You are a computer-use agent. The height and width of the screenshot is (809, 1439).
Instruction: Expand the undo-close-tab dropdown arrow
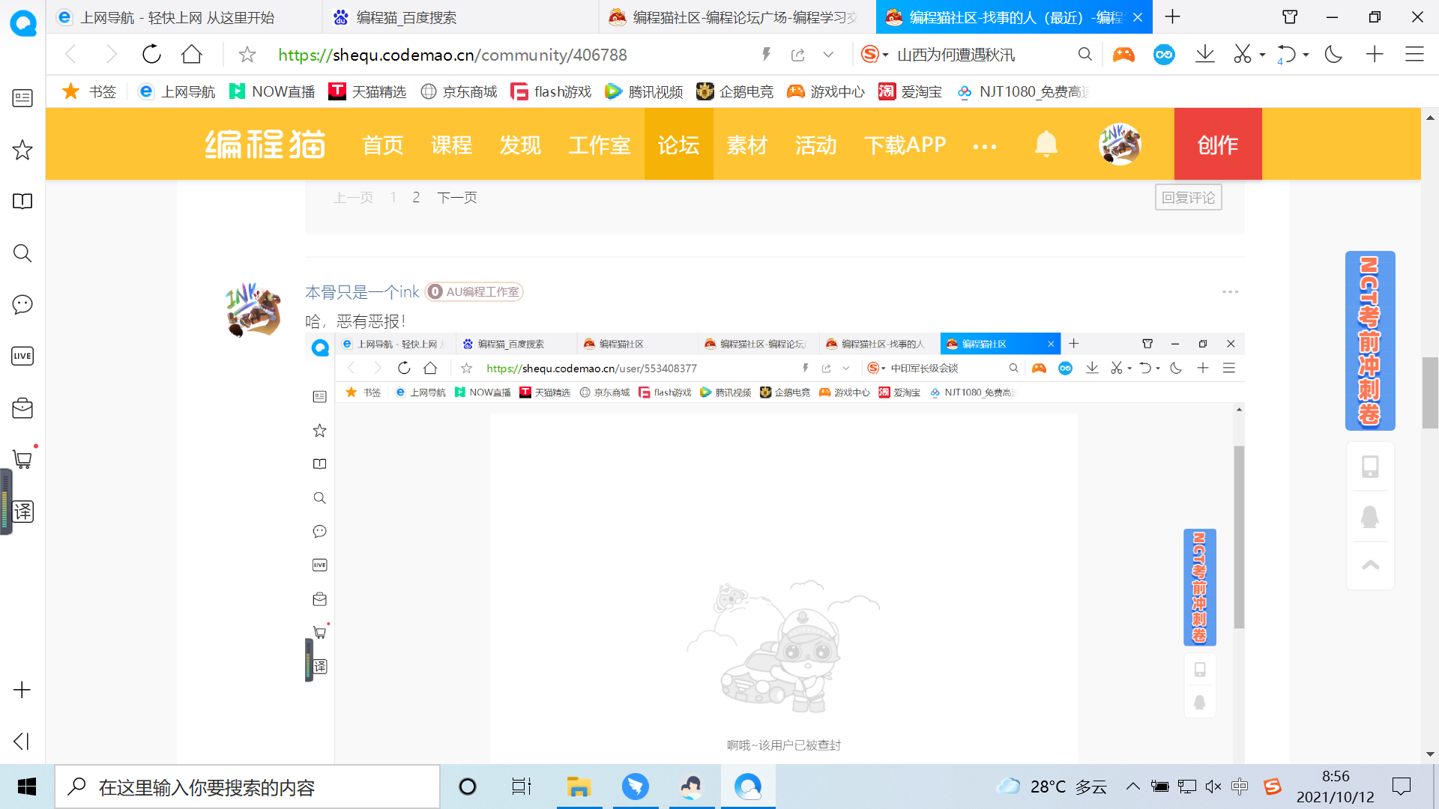pos(1306,55)
